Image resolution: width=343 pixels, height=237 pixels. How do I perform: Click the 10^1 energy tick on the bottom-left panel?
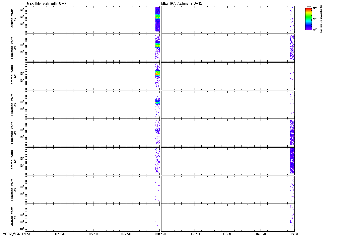(x=22, y=229)
